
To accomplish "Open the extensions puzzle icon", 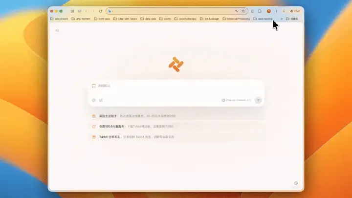I will 260,11.
